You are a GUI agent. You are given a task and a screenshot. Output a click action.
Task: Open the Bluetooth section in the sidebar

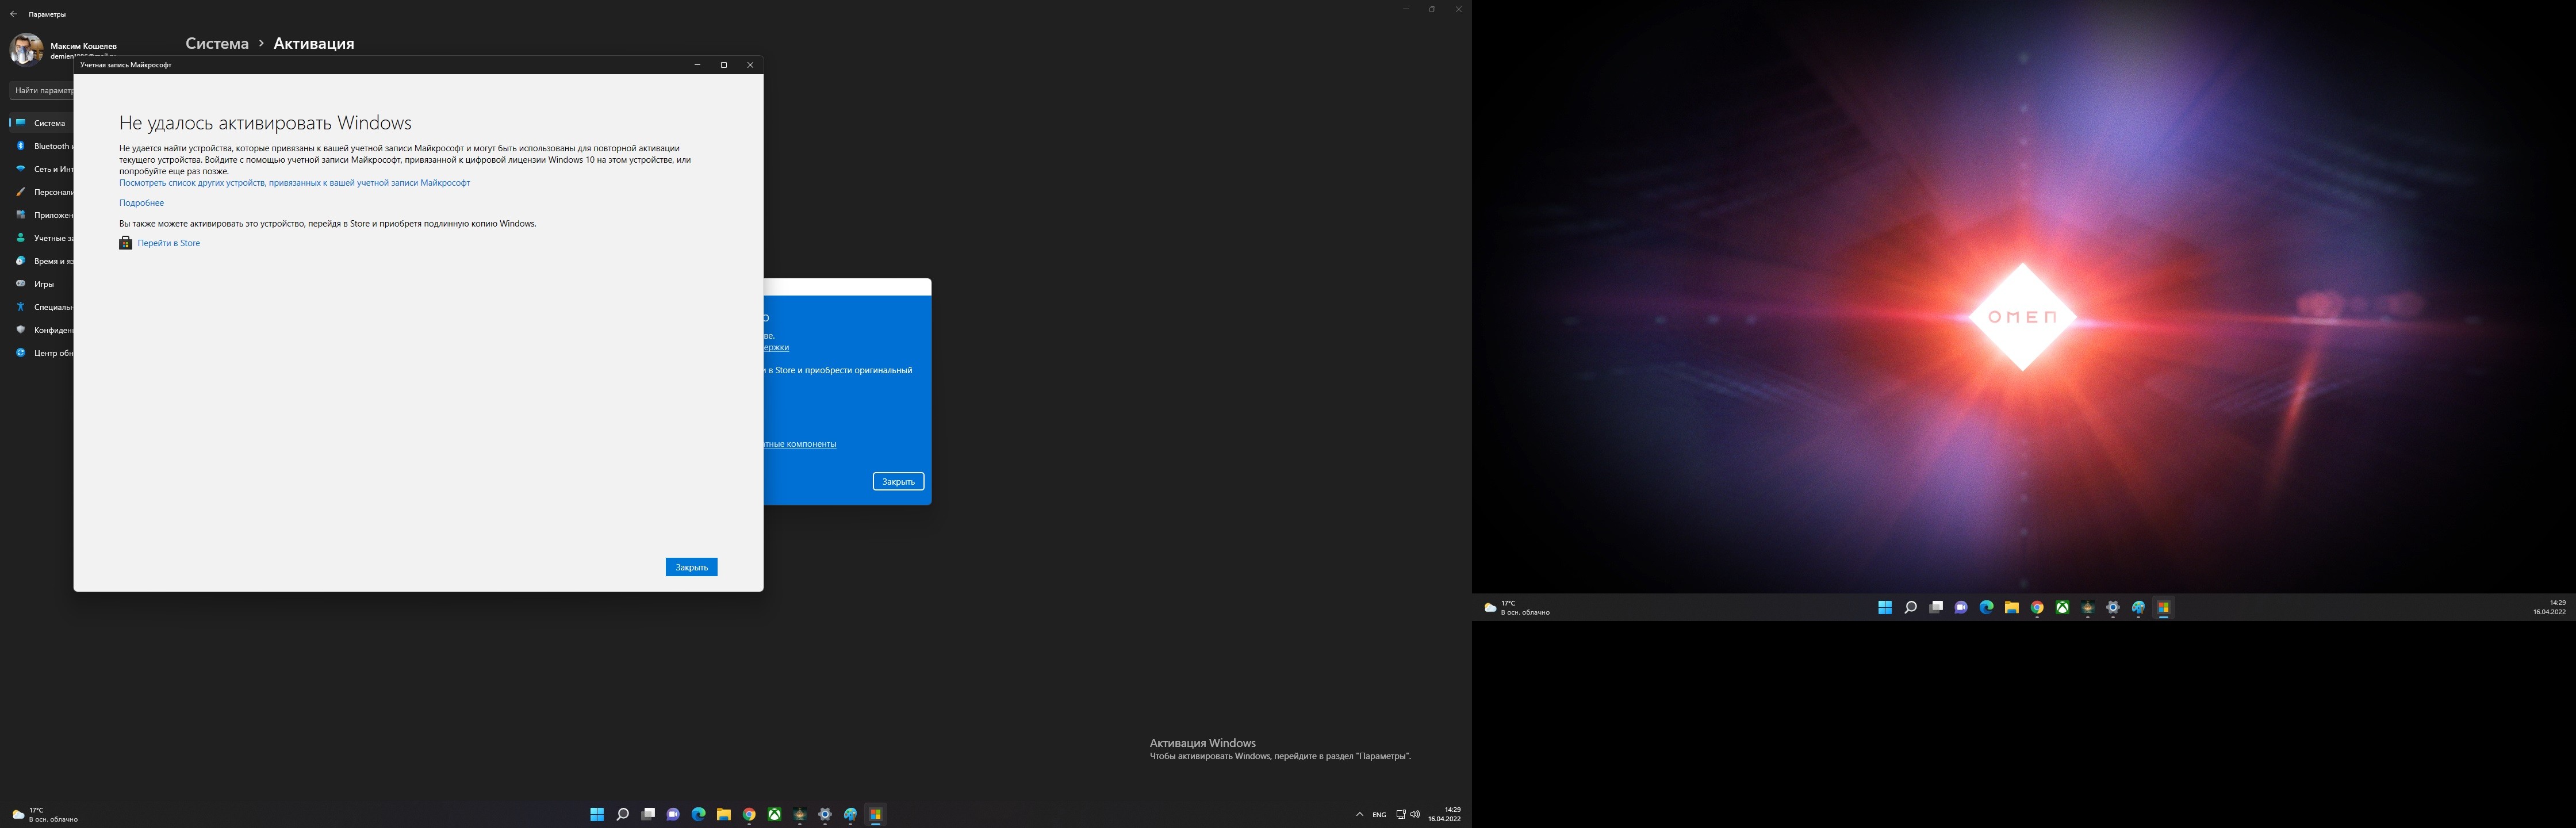point(41,146)
